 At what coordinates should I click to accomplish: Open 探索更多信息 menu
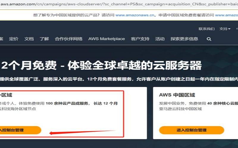tap(184, 39)
